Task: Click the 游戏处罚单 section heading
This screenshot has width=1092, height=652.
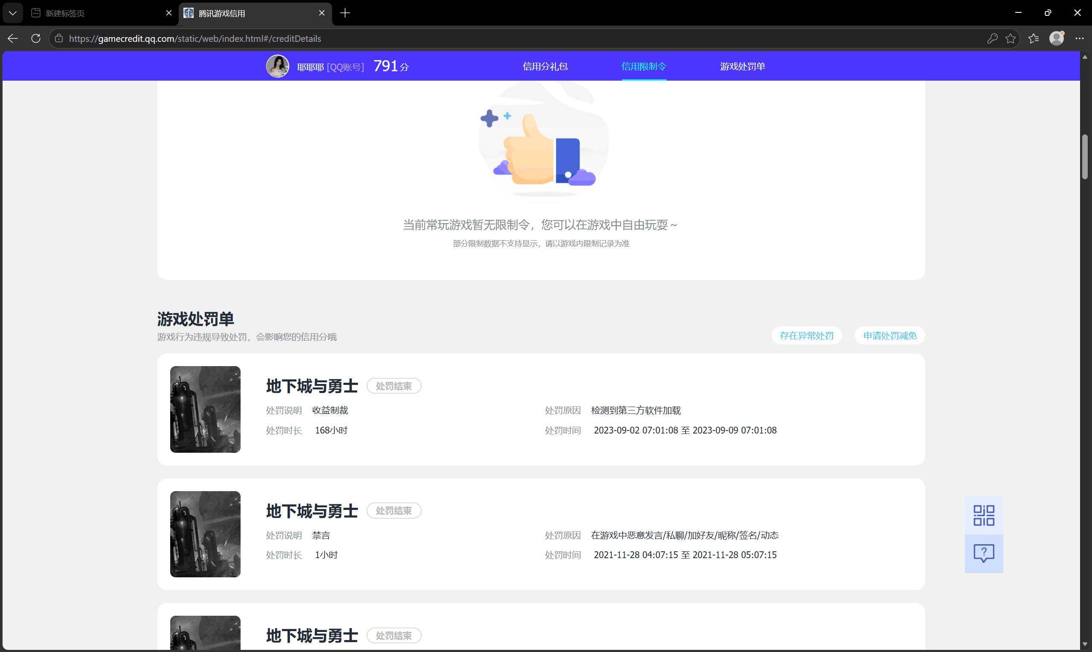Action: 195,319
